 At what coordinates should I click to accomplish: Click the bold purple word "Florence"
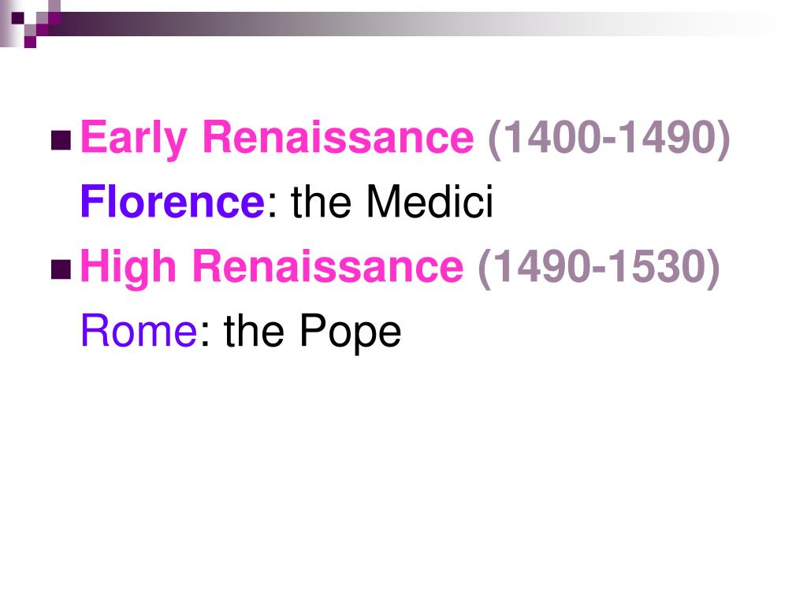click(x=173, y=202)
